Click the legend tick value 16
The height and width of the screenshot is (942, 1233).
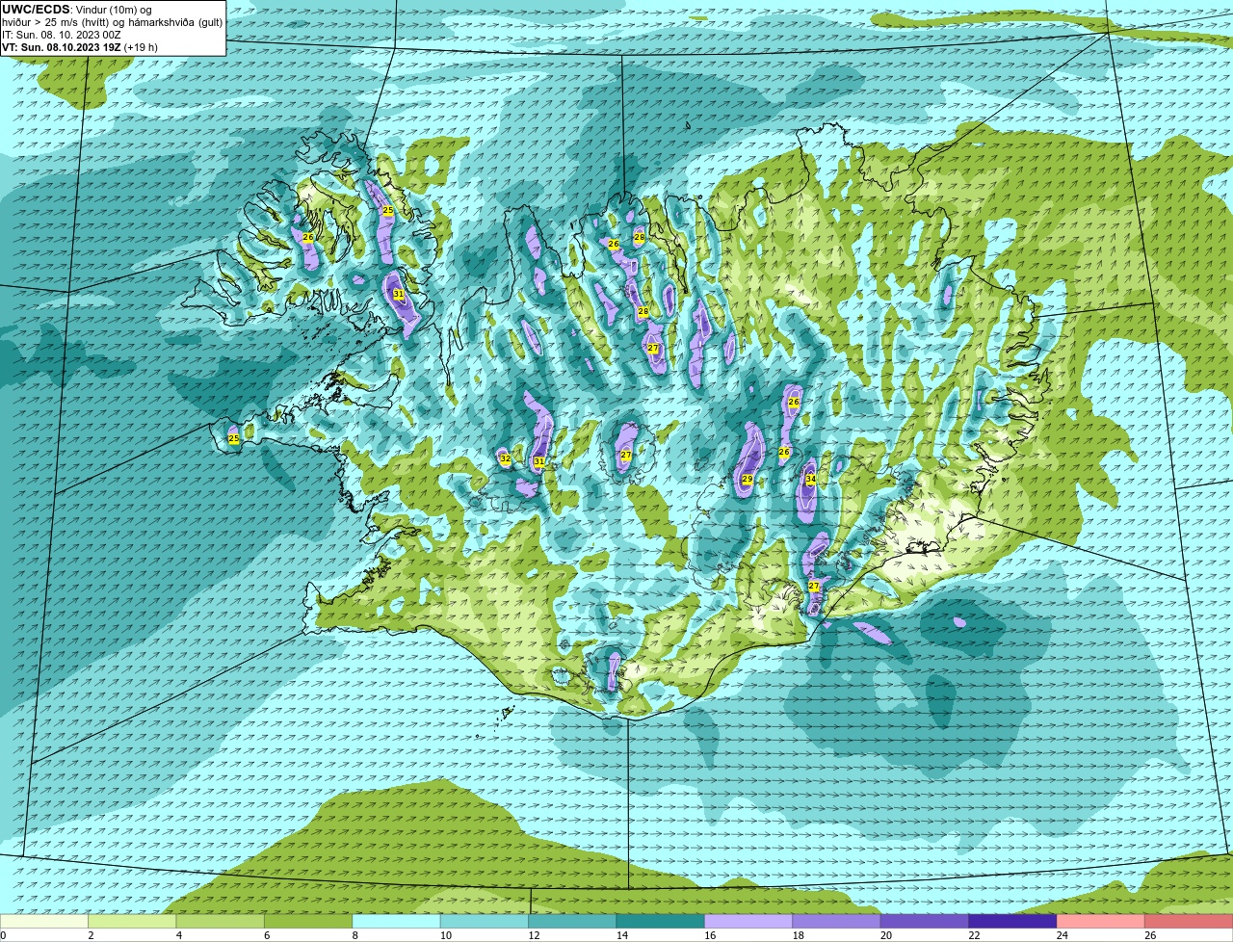[x=708, y=935]
